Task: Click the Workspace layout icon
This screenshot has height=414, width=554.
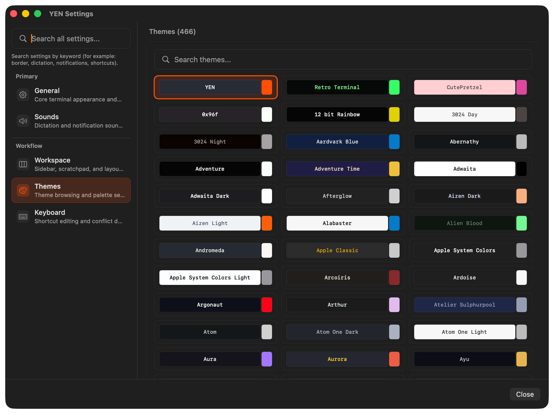Action: pyautogui.click(x=23, y=164)
